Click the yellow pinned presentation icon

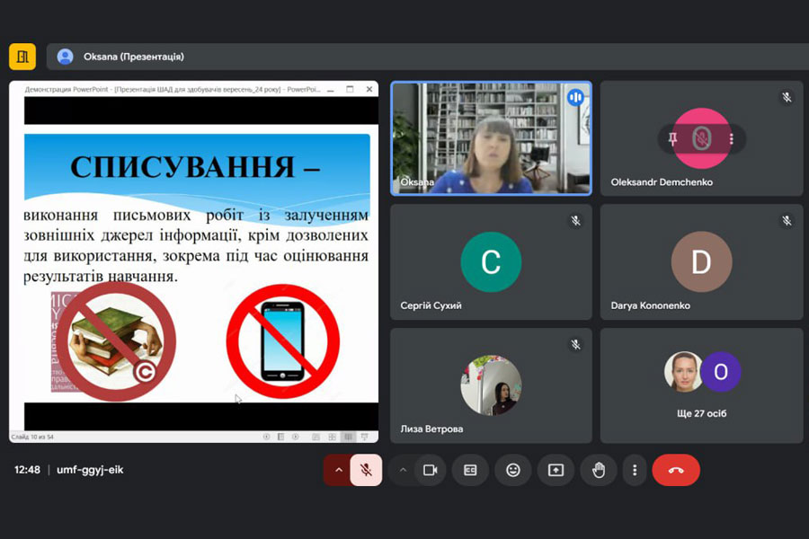(x=22, y=57)
